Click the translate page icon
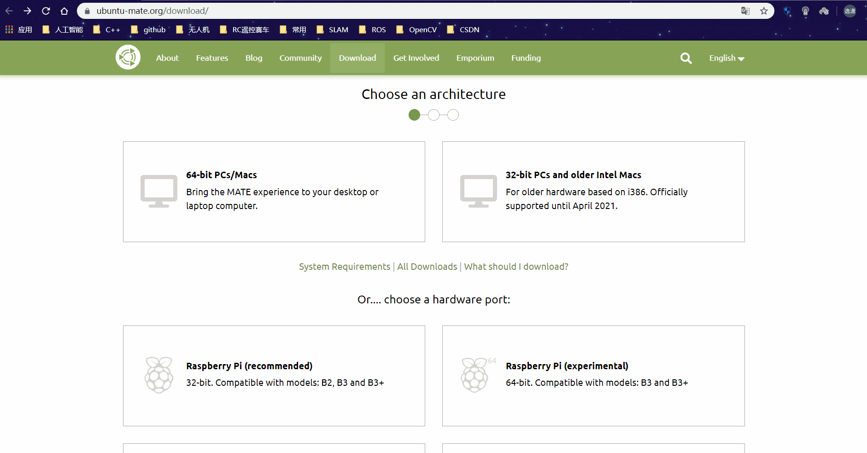867x453 pixels. tap(745, 11)
